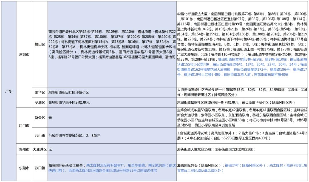Click the 台城街道秀荷花城2幢 units cell
The width and height of the screenshot is (309, 182).
(112, 136)
